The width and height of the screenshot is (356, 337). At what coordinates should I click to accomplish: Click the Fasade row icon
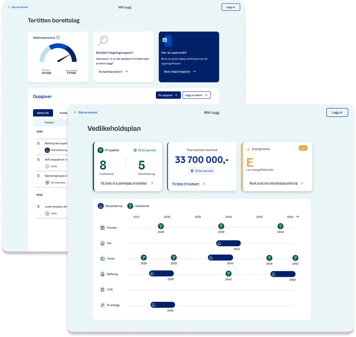click(102, 228)
